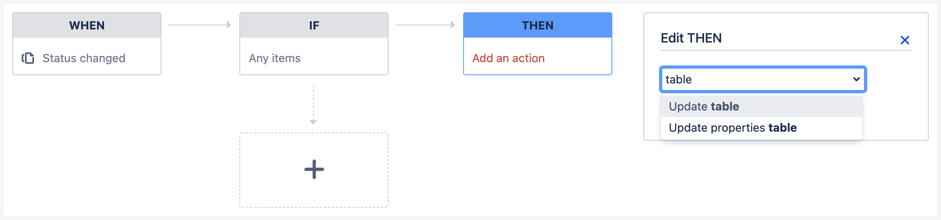Click the Status changed copy icon

(x=28, y=58)
